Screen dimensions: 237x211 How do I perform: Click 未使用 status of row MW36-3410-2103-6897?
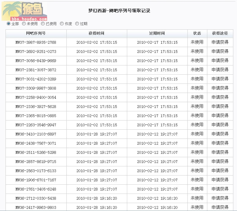(197, 134)
